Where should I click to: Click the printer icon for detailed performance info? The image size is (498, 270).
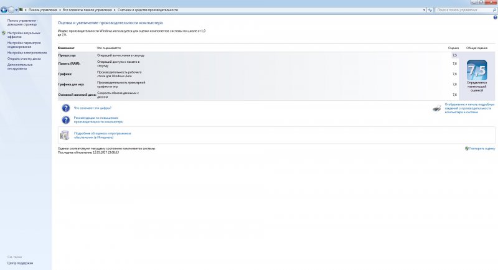[x=437, y=108]
